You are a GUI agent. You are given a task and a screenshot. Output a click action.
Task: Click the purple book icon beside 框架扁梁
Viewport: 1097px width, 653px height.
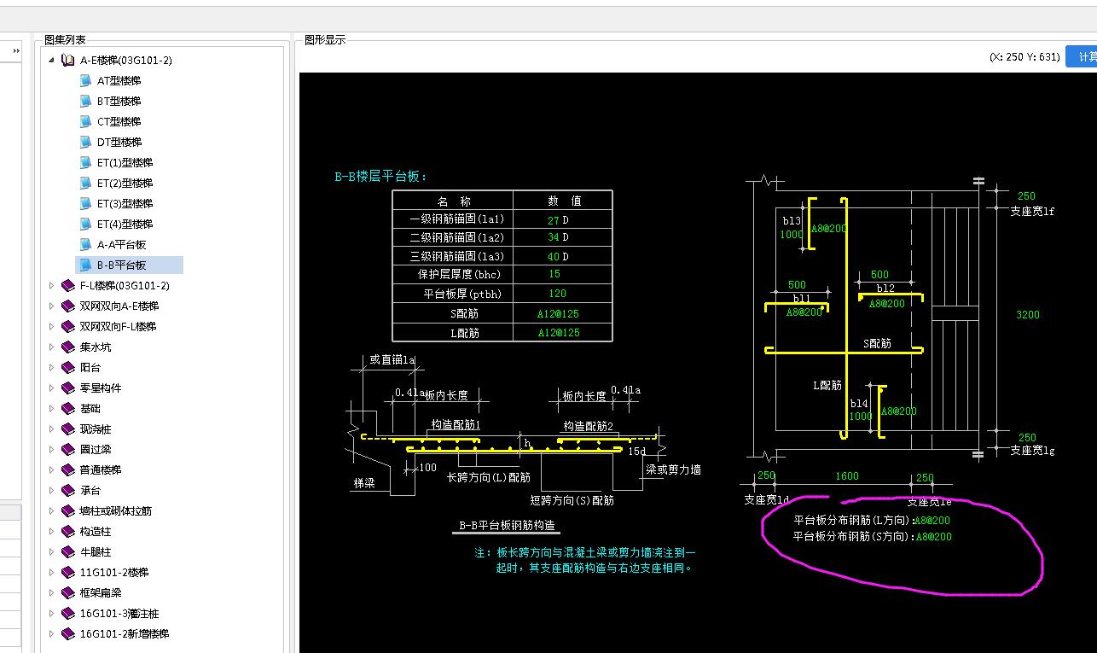(x=68, y=593)
